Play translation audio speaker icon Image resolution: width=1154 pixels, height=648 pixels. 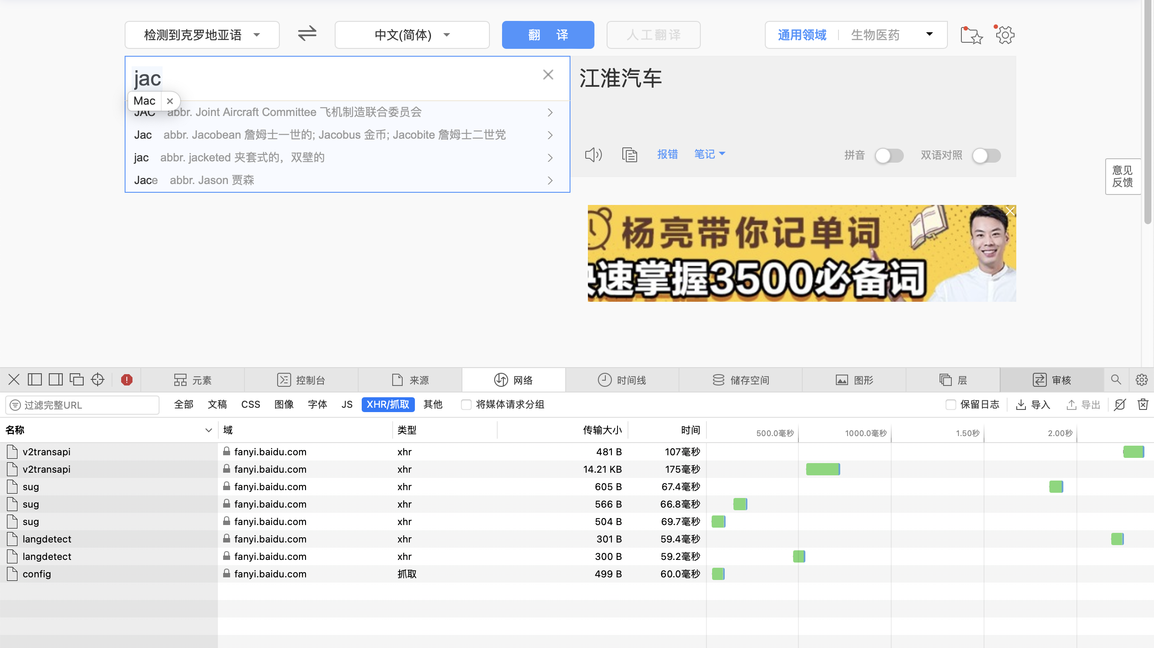pyautogui.click(x=593, y=155)
